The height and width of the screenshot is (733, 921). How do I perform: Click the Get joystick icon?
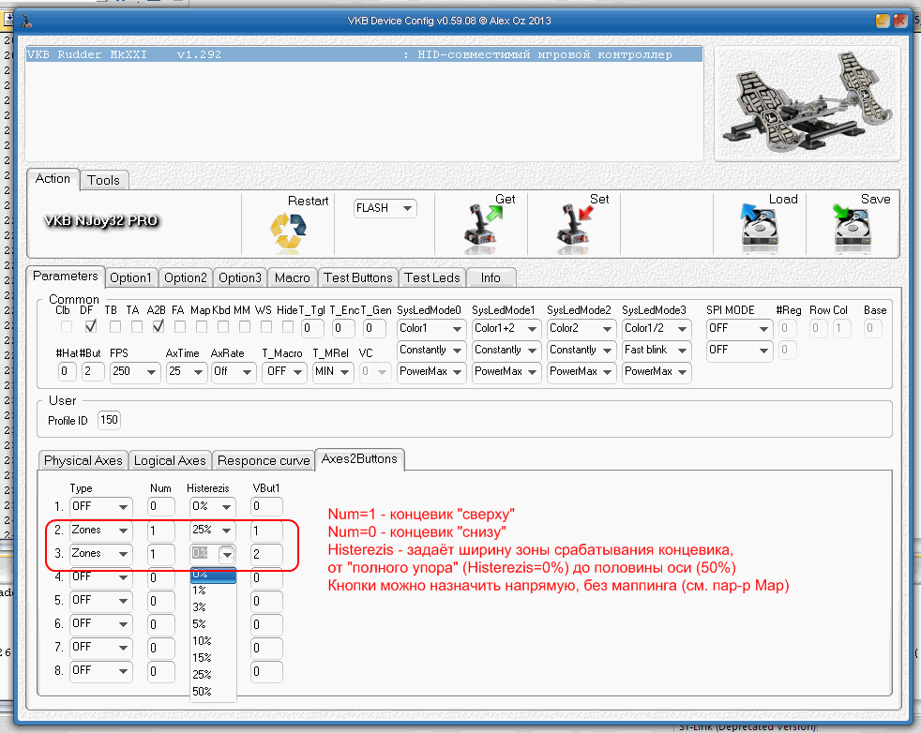pyautogui.click(x=483, y=224)
